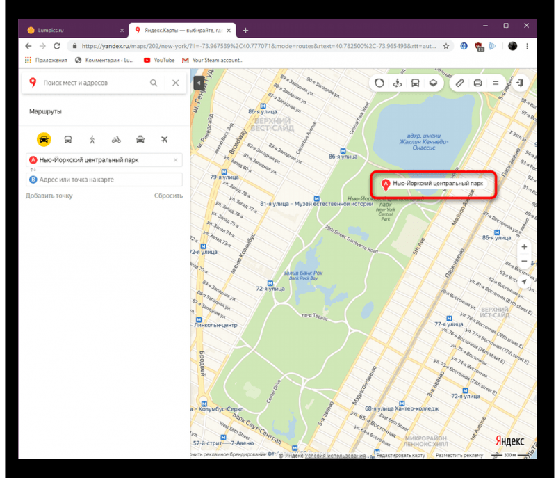Viewport: 556px width, 478px height.
Task: Focus point B address field
Action: point(104,180)
